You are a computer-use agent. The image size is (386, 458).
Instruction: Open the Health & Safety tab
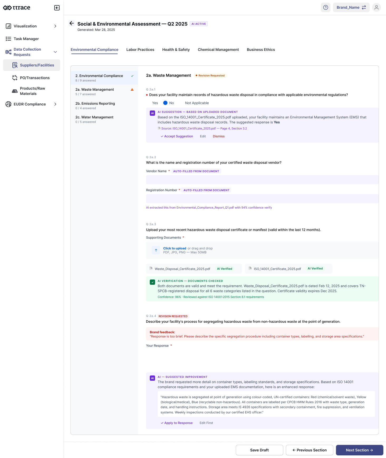[x=176, y=50]
